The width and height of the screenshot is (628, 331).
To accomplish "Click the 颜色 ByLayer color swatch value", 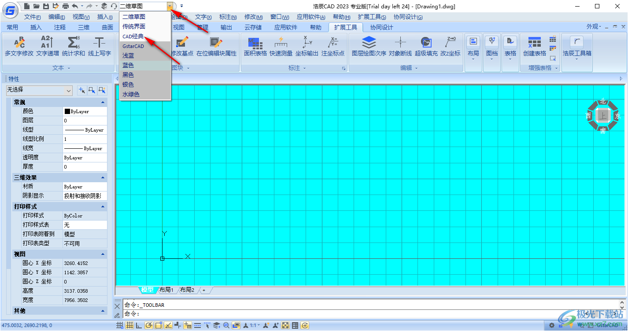I will click(x=85, y=111).
